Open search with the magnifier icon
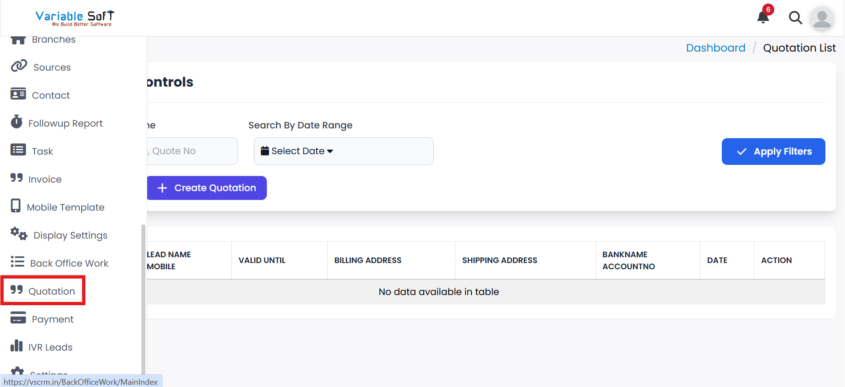 pos(795,18)
